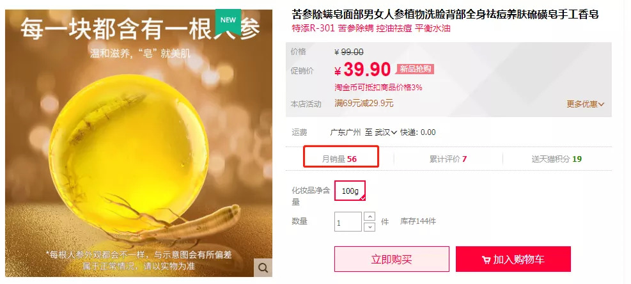Expand 更多优惠 offers dropdown
631x284 pixels.
tap(585, 104)
